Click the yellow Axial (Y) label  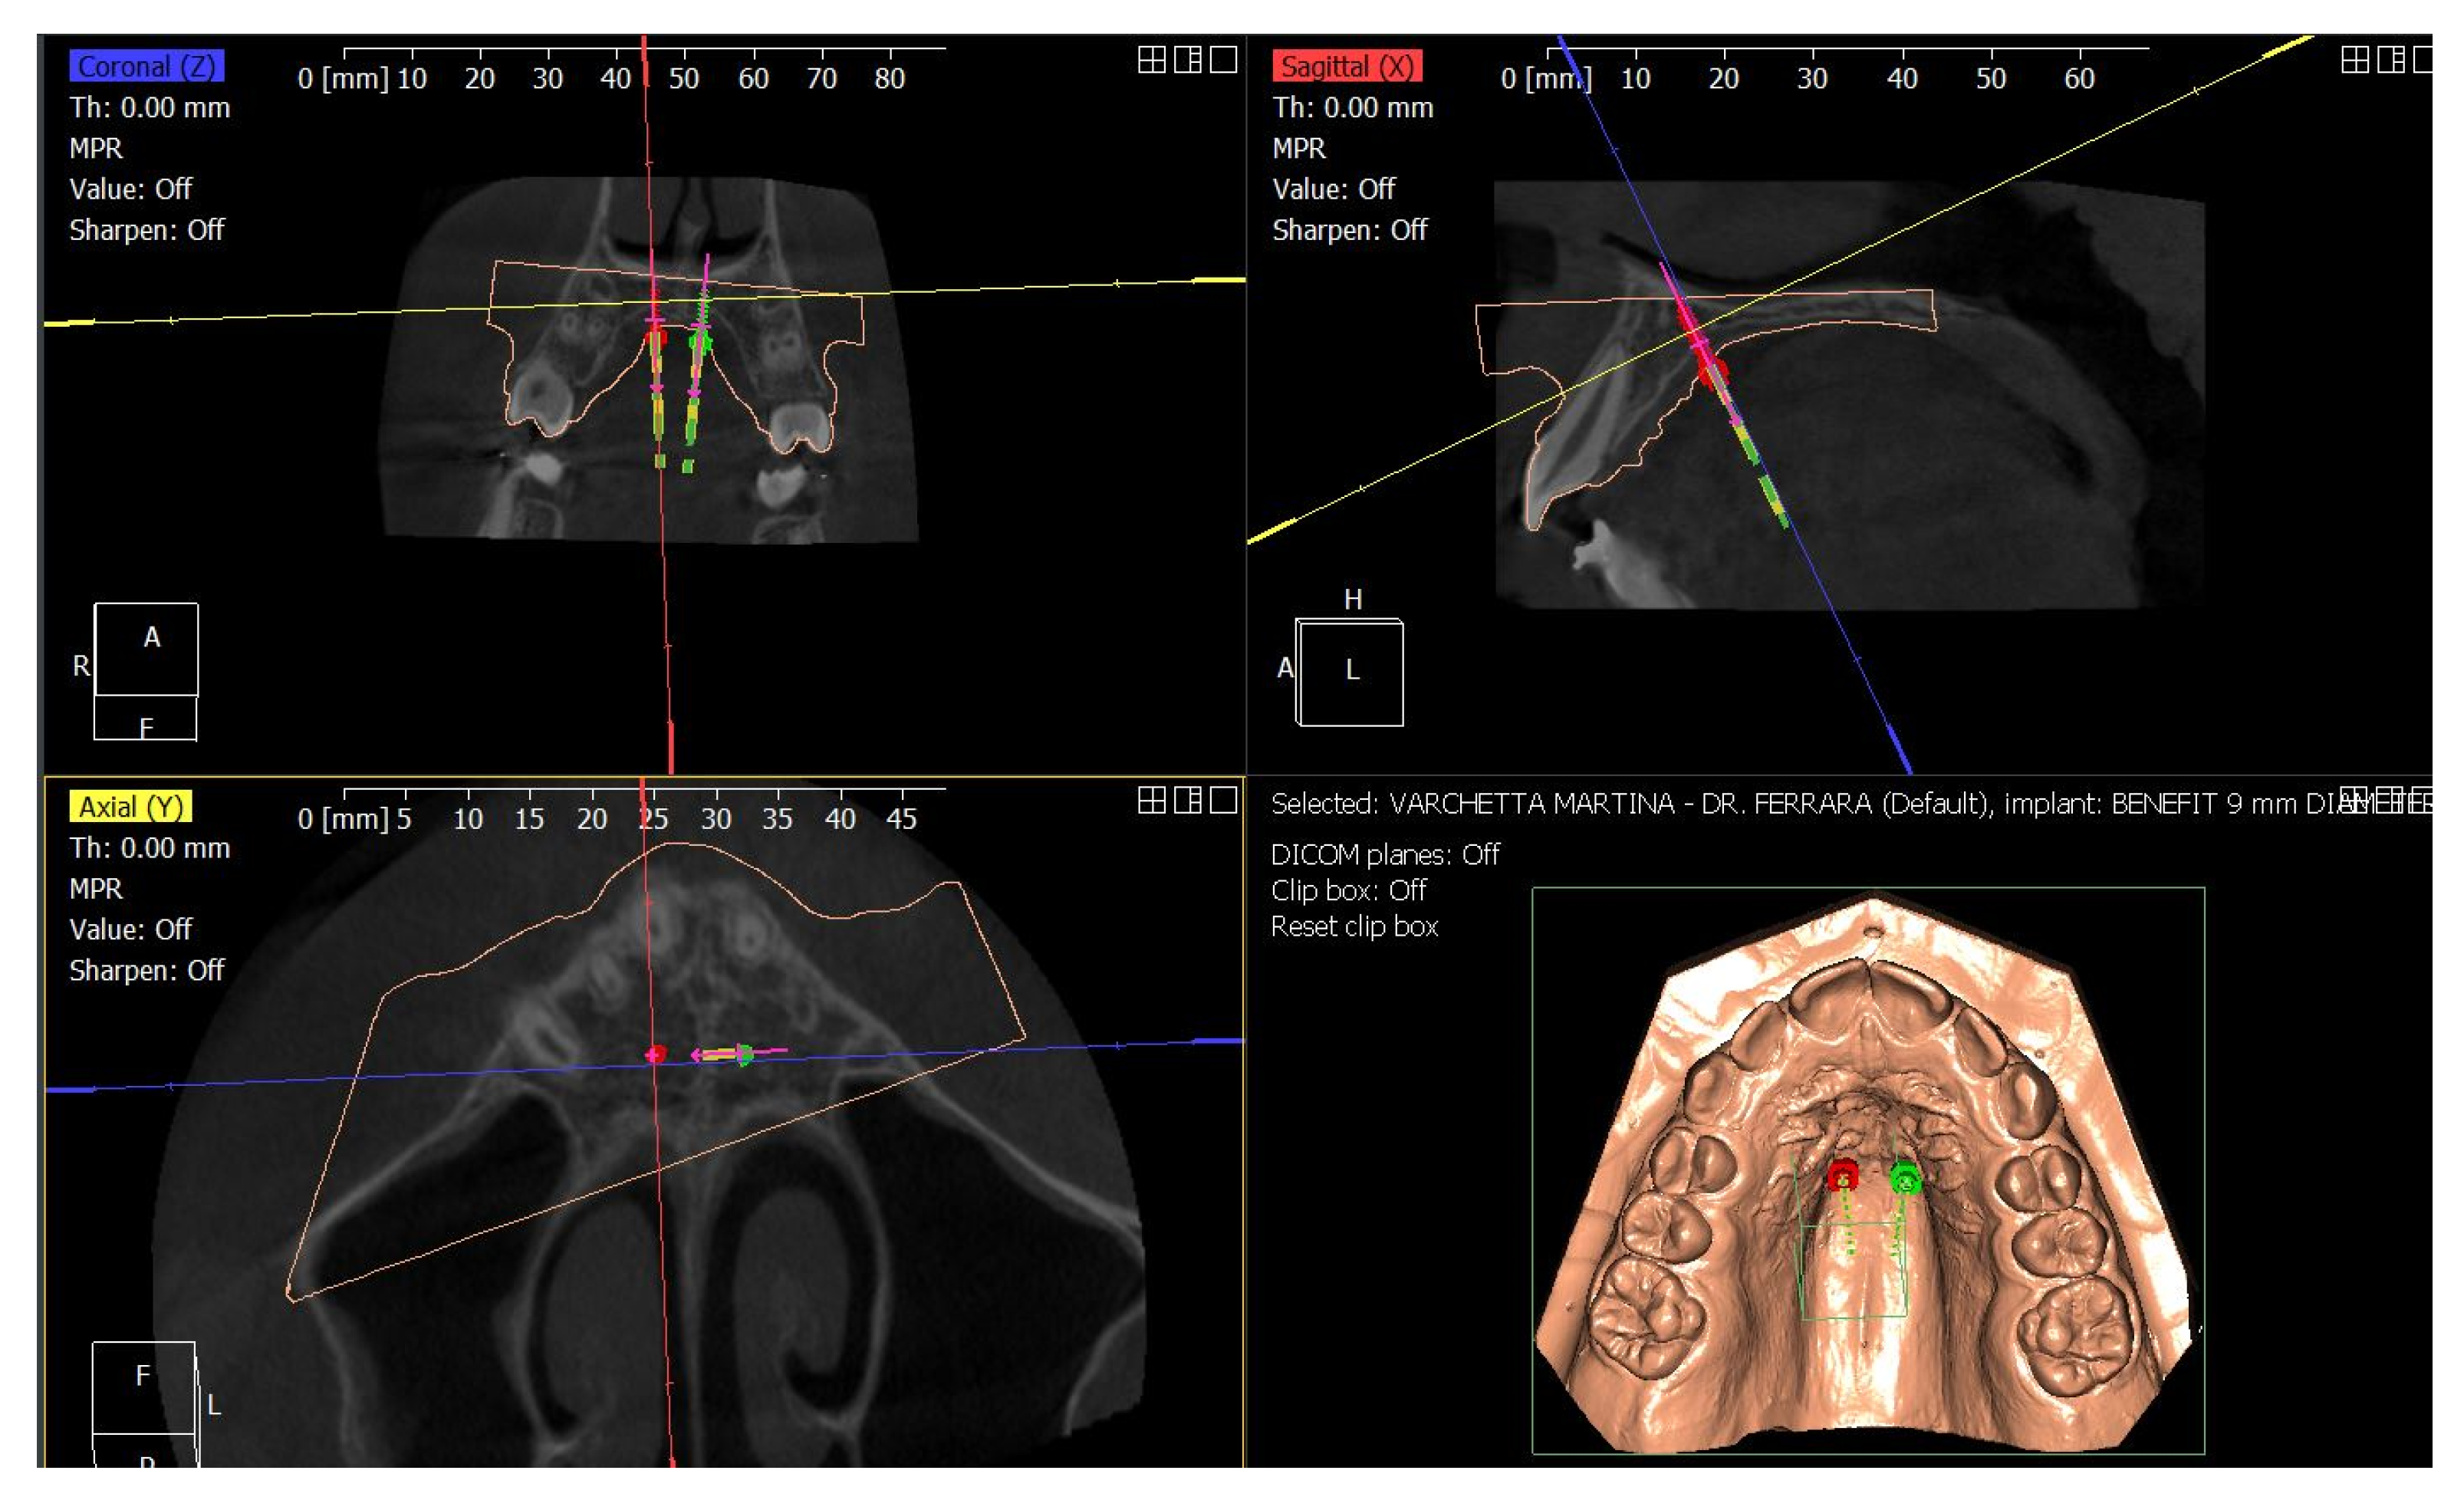[130, 807]
